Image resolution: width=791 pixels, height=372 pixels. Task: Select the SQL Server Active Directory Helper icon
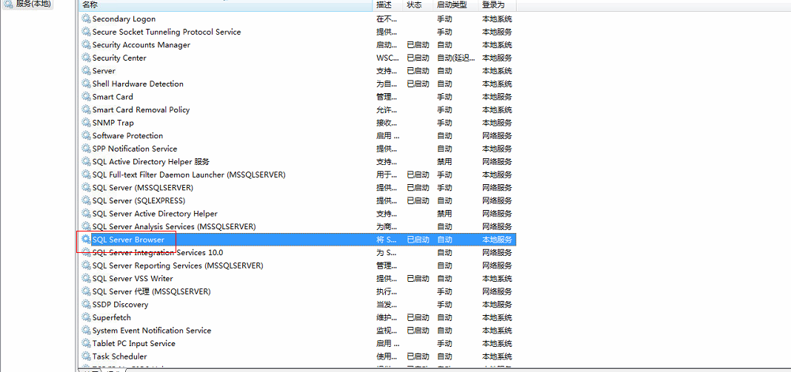tap(86, 214)
